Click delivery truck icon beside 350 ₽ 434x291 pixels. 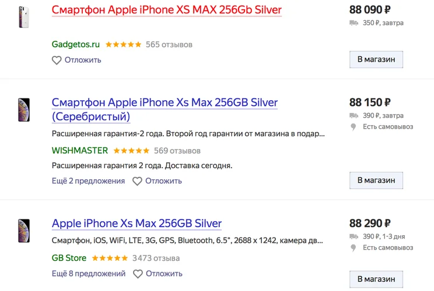[353, 23]
